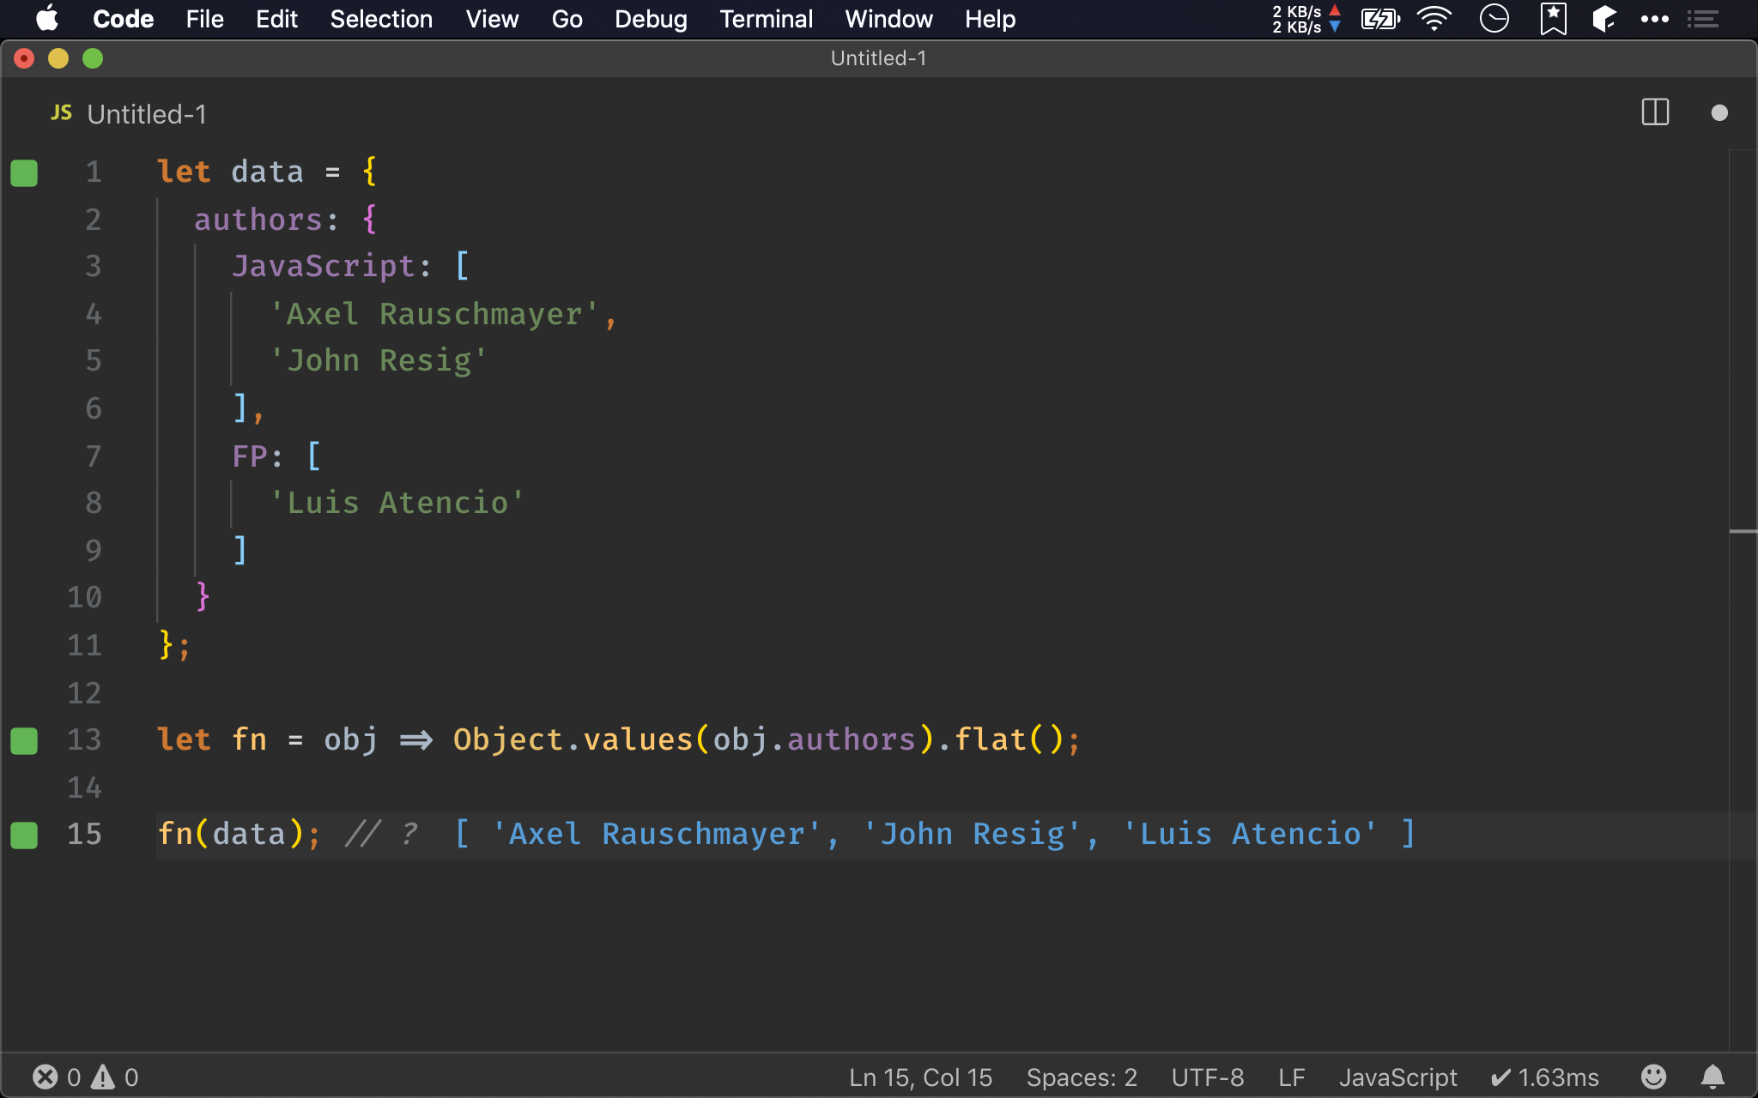Click the 'John Resig' string on line 5
1758x1098 pixels.
point(379,360)
